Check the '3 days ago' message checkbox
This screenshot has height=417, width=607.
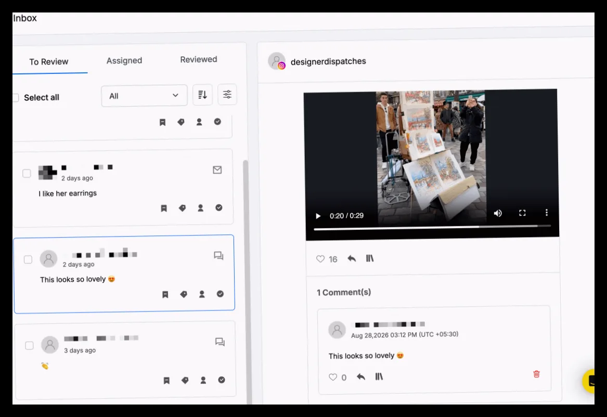(30, 345)
